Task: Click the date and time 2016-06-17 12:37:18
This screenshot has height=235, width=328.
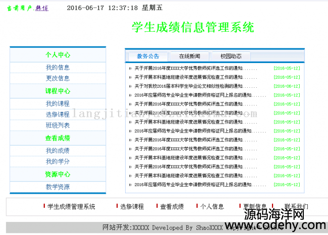Action: tap(102, 8)
